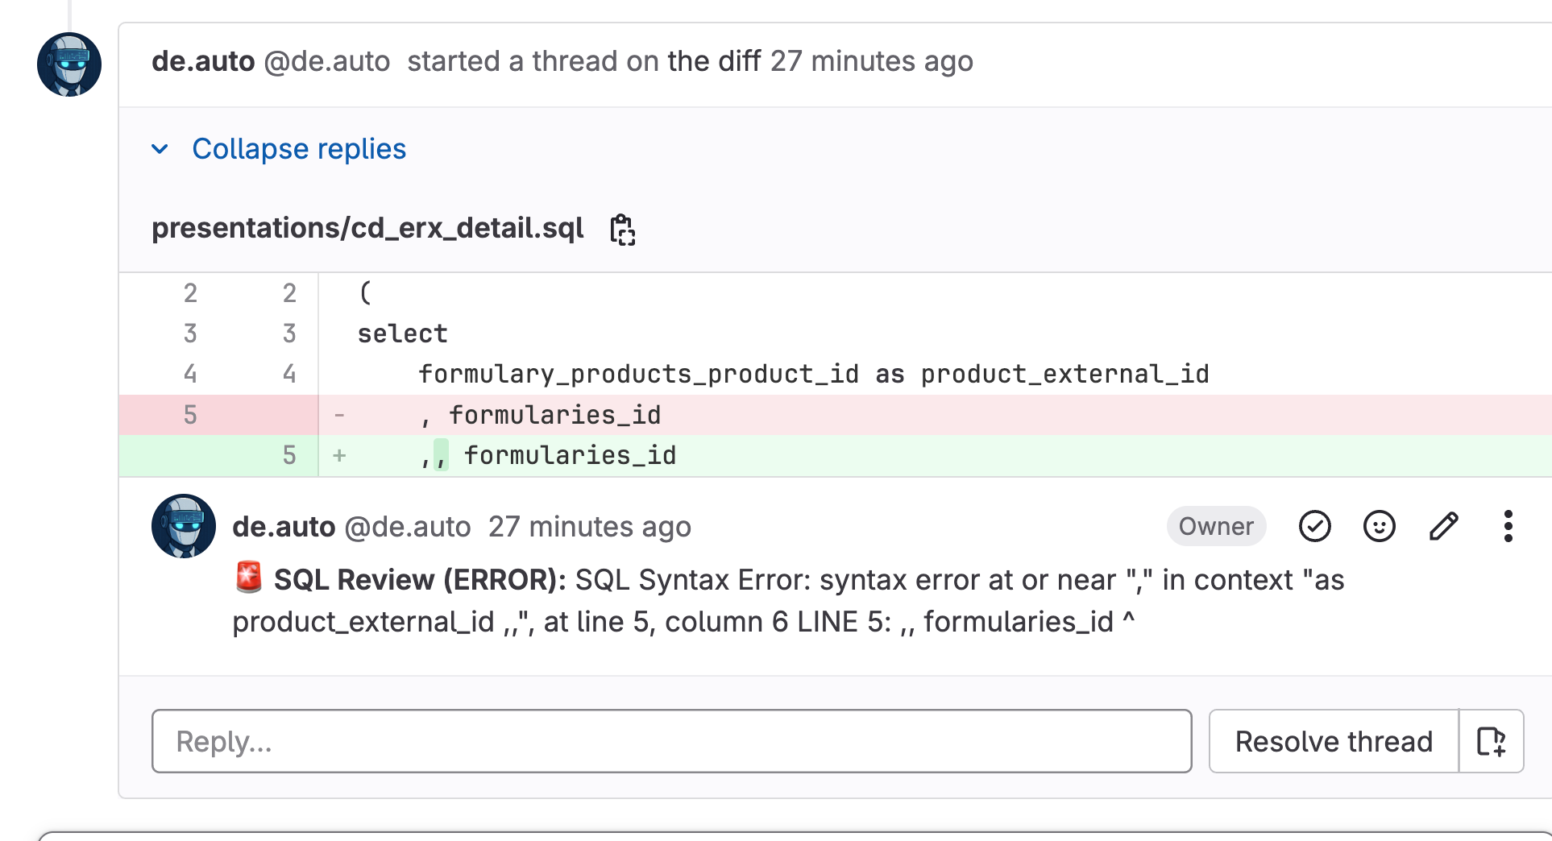
Task: Click the Collapse replies chevron arrow
Action: pos(159,148)
